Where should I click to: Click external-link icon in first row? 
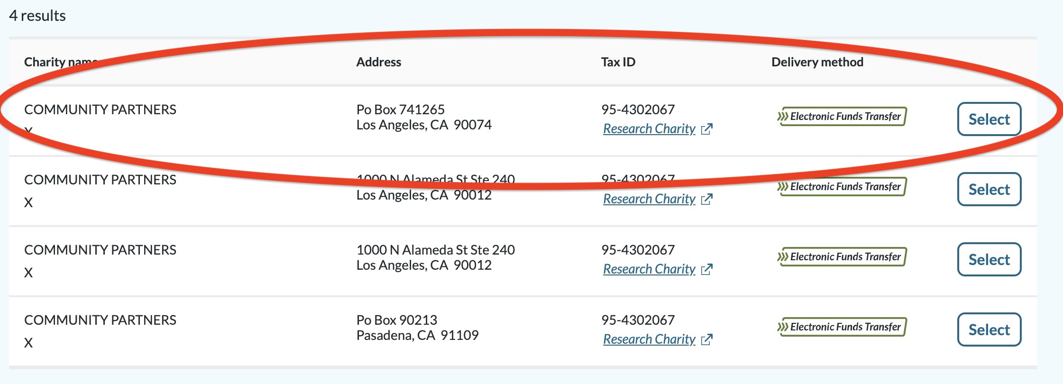click(707, 129)
